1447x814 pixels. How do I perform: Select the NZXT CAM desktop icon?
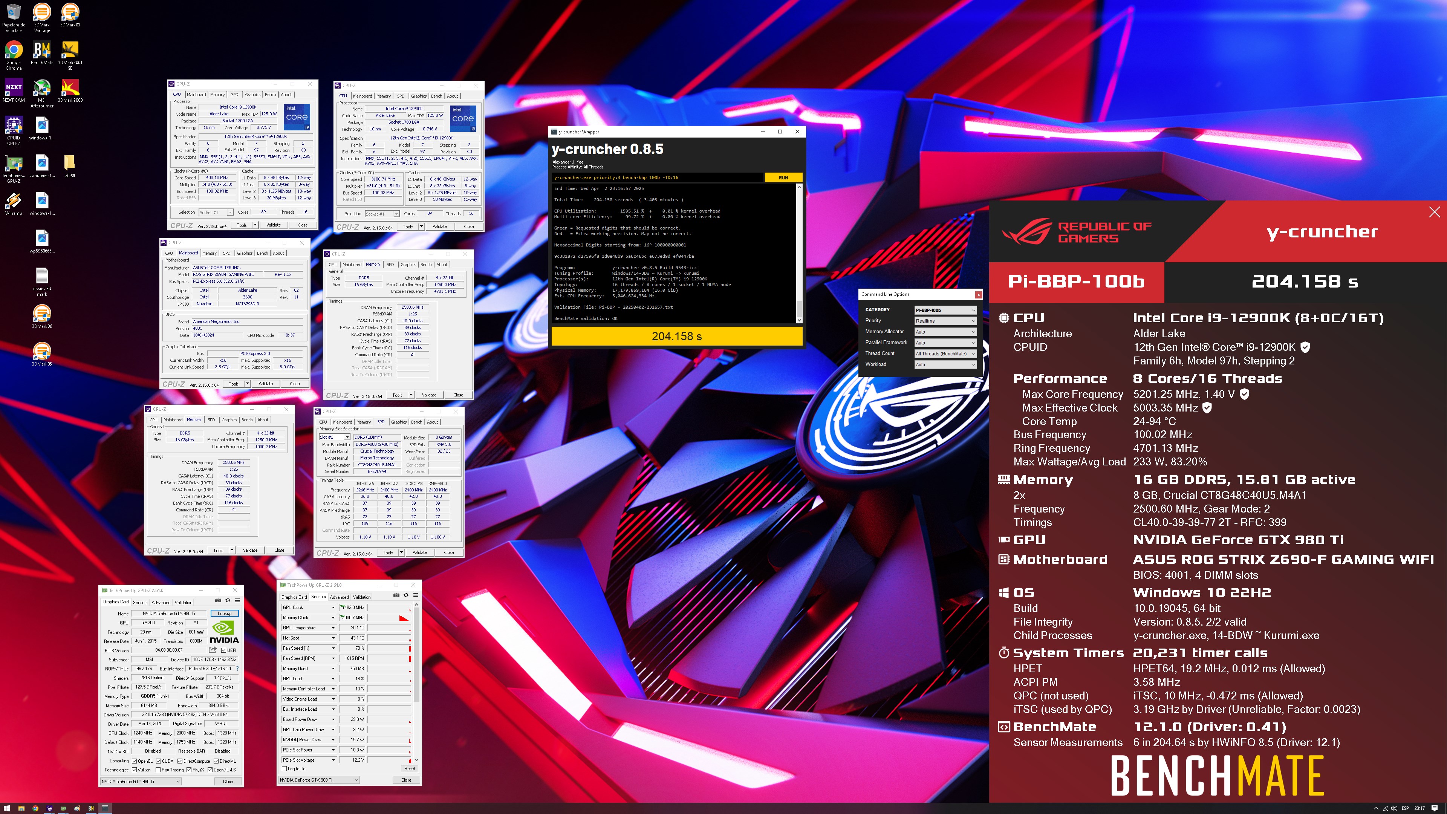[14, 91]
